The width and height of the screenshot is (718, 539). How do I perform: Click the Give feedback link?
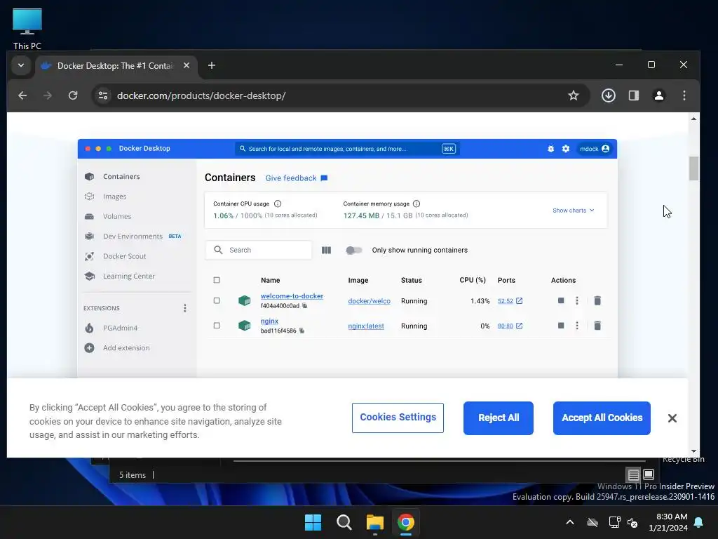click(x=291, y=178)
